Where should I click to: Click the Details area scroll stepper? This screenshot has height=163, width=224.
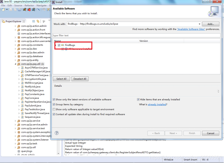tap(218, 91)
